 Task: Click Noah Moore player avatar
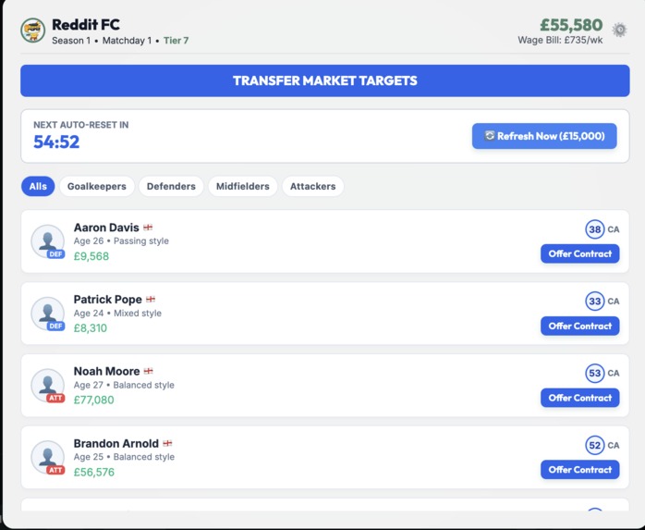coord(48,386)
